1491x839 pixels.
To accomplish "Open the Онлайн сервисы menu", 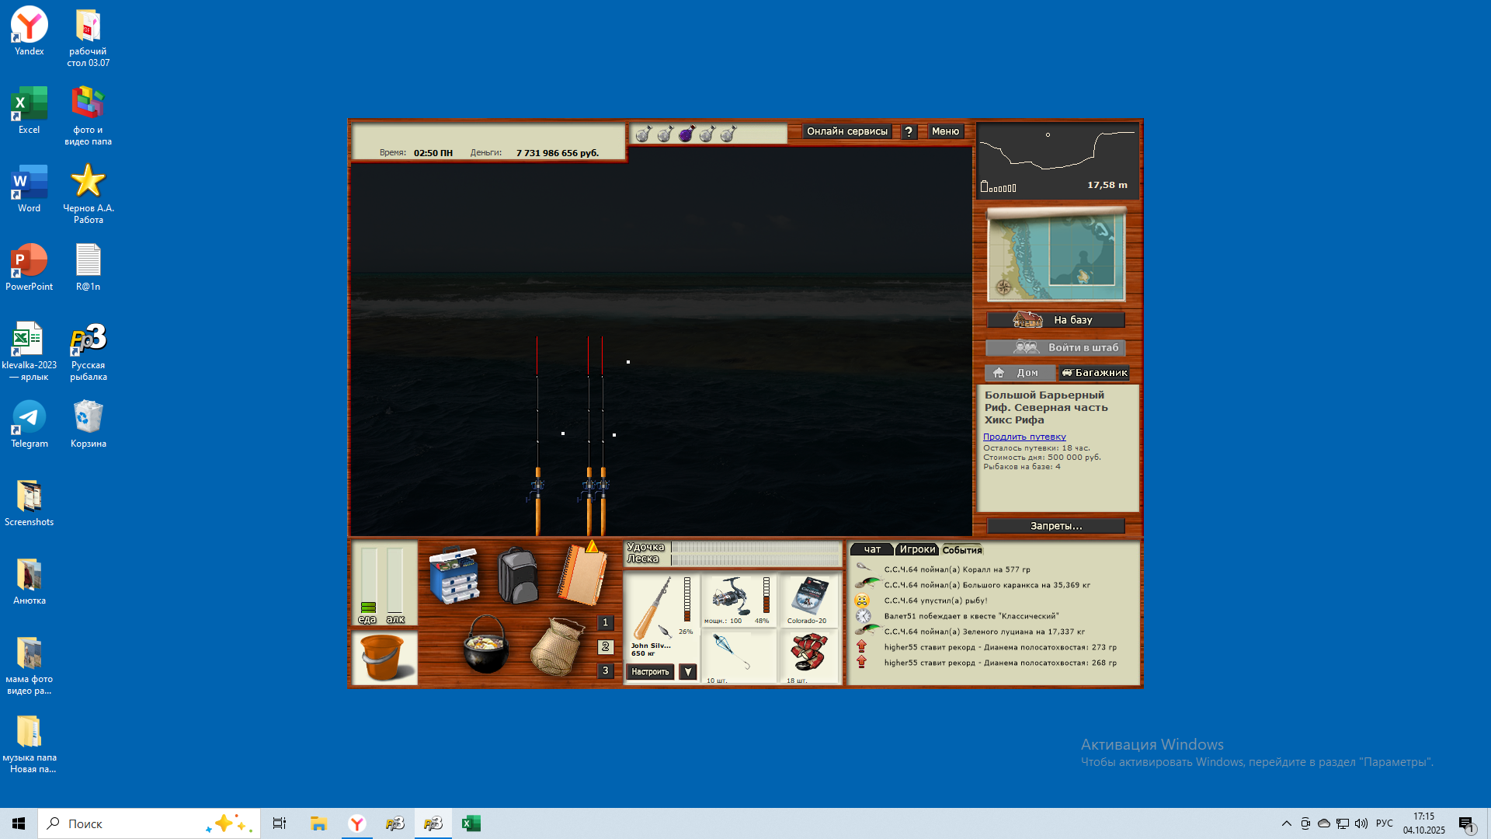I will point(846,131).
